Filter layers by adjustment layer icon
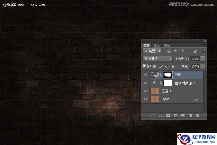The height and width of the screenshot is (145, 217). (176, 51)
